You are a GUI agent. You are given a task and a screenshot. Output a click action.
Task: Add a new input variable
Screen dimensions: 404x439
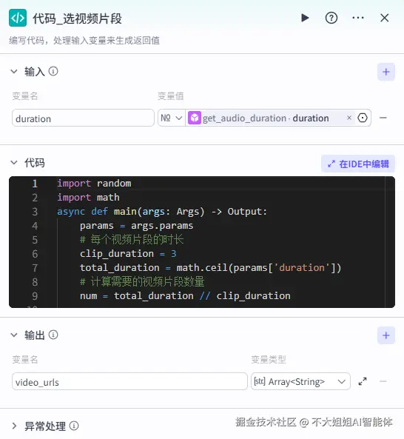386,72
